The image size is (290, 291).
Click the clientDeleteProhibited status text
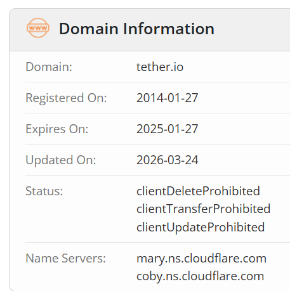pyautogui.click(x=198, y=191)
